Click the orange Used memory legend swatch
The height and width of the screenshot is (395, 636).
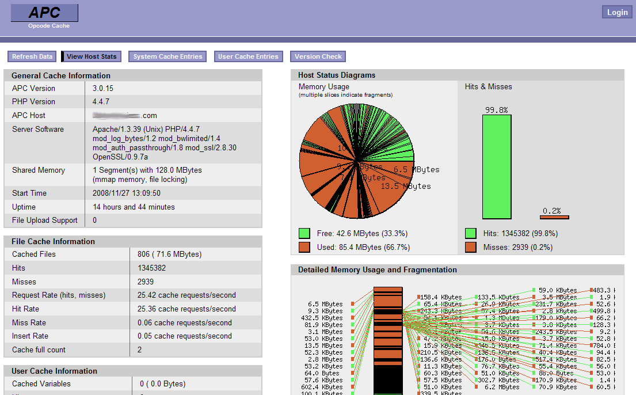pyautogui.click(x=304, y=247)
